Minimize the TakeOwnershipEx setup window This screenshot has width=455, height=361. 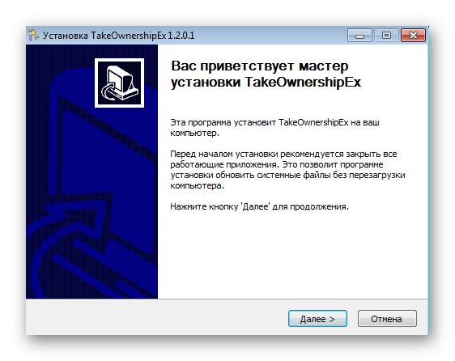click(359, 36)
